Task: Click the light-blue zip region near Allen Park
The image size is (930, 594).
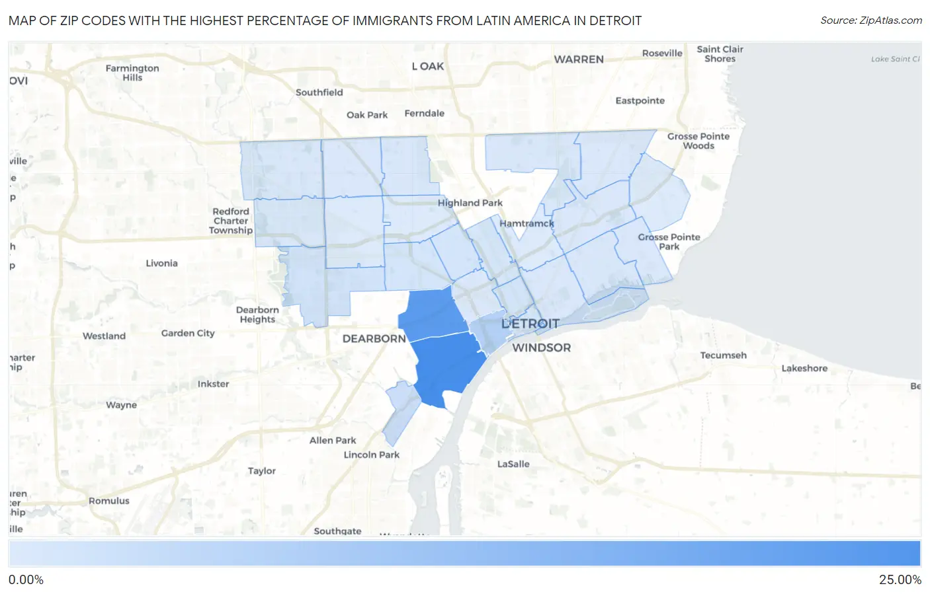Action: coord(402,413)
